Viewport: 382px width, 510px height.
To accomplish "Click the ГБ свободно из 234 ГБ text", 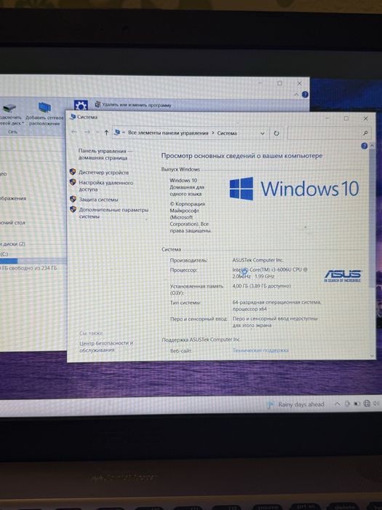I will pos(28,268).
